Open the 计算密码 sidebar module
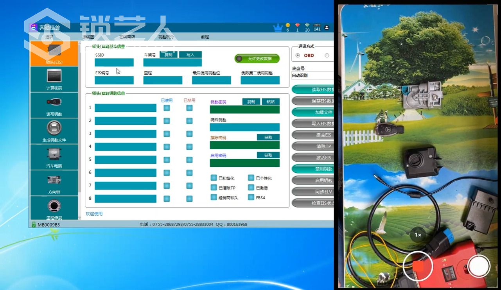 point(54,79)
